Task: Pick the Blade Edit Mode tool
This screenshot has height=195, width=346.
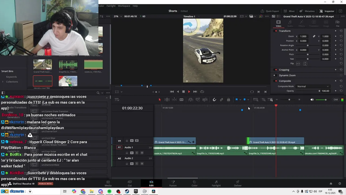Action: click(x=181, y=100)
